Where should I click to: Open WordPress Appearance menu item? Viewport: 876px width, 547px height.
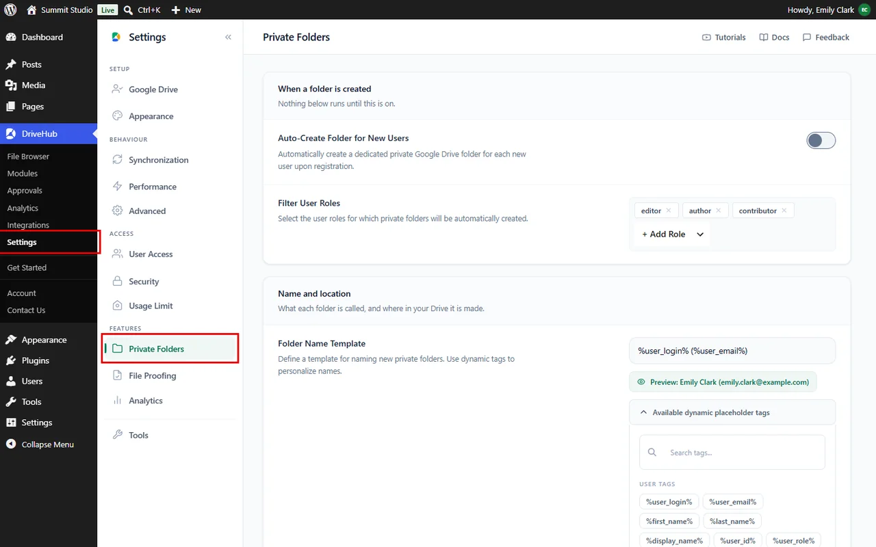[44, 340]
